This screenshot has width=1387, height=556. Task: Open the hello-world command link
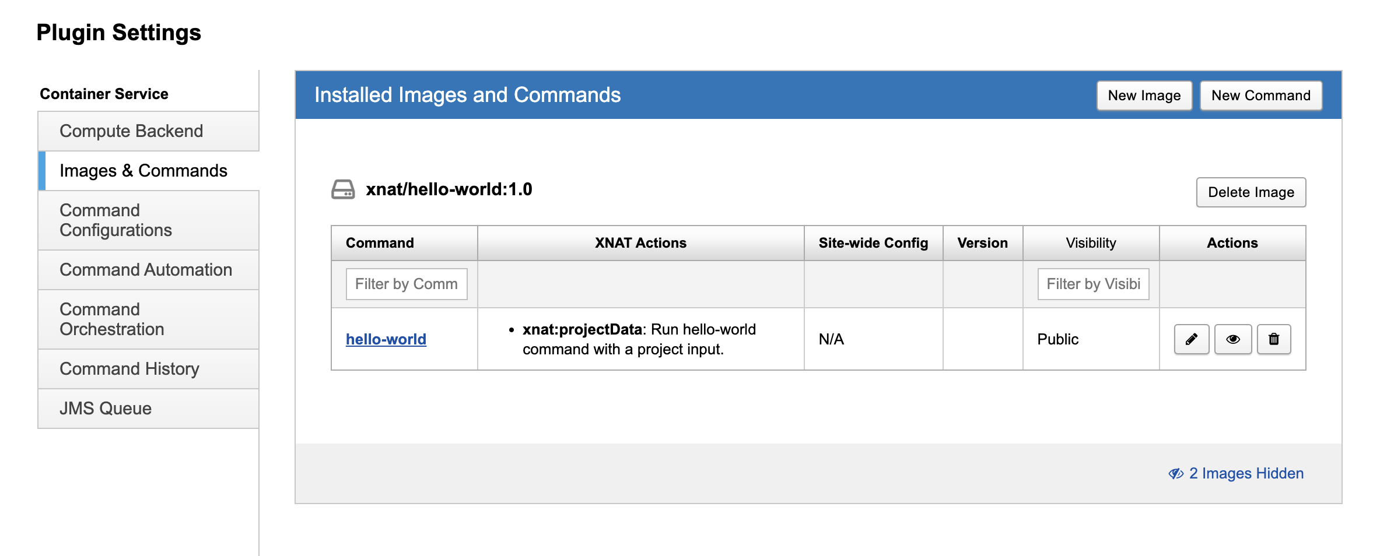click(386, 339)
